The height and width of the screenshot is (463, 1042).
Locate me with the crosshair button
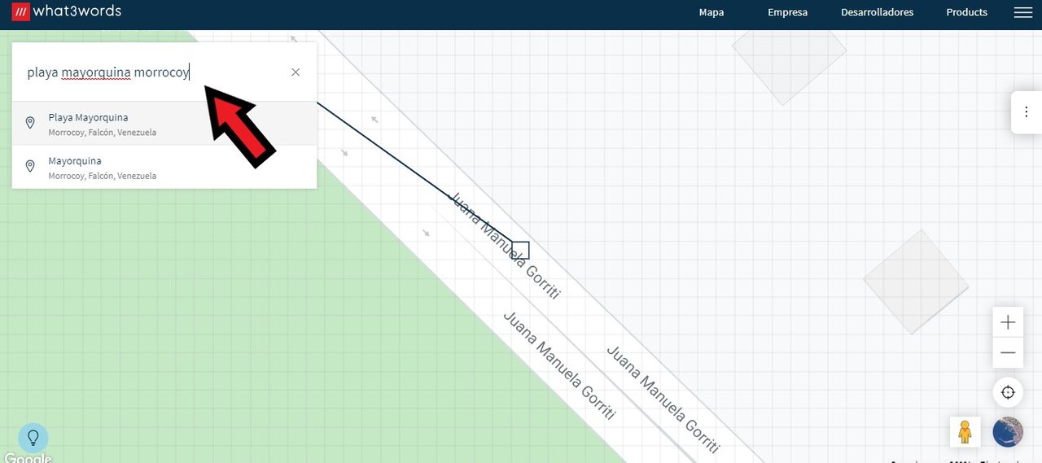pyautogui.click(x=1008, y=392)
